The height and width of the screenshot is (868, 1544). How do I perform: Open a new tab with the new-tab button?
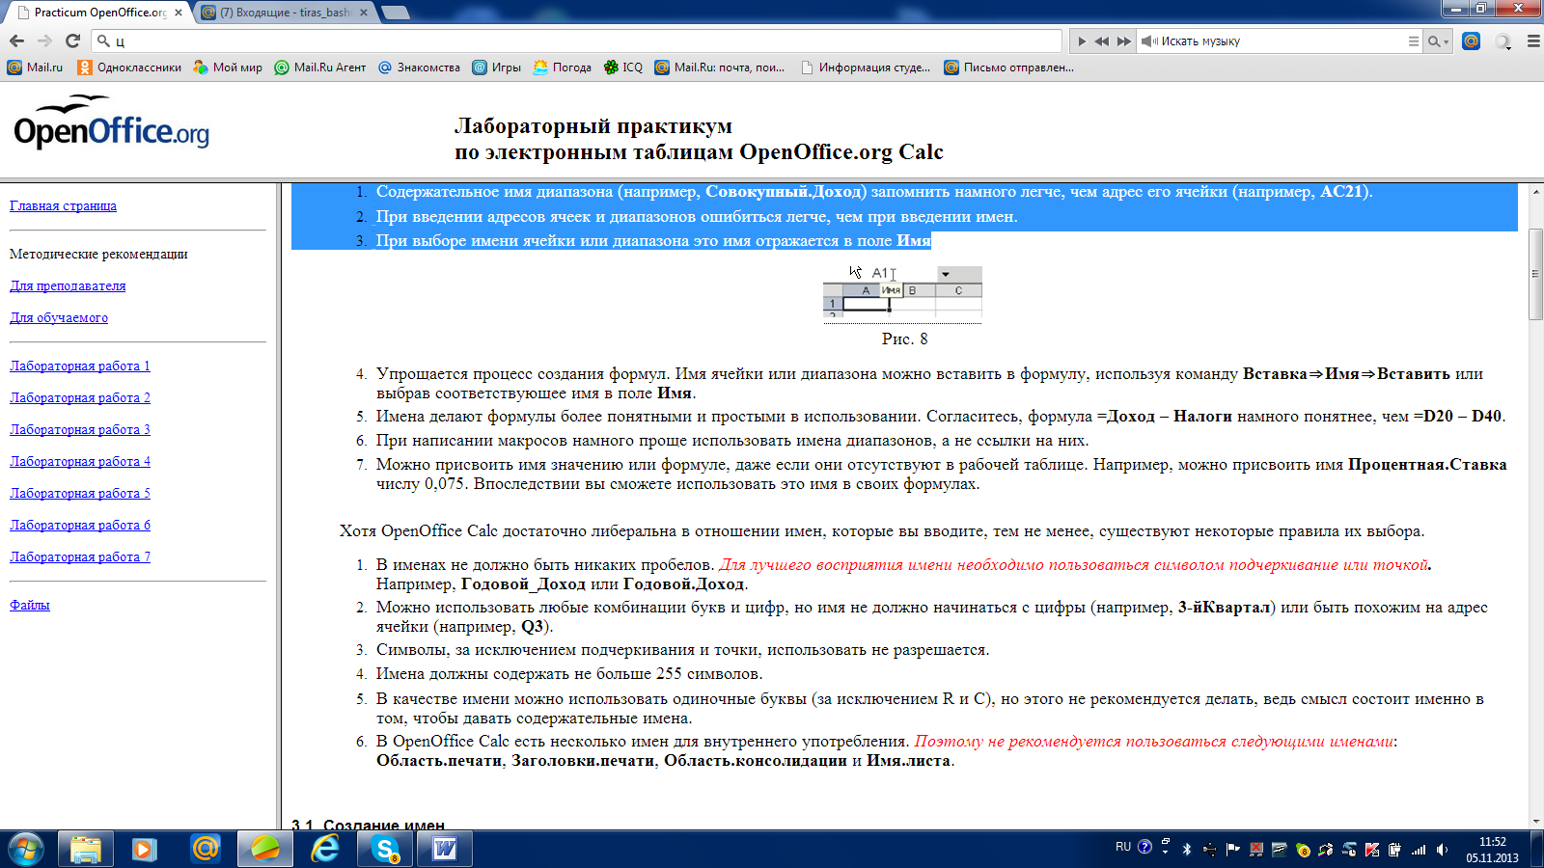[396, 13]
